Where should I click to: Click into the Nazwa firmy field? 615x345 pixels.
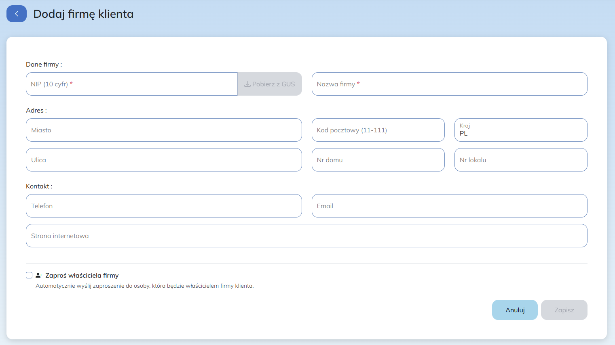coord(449,84)
